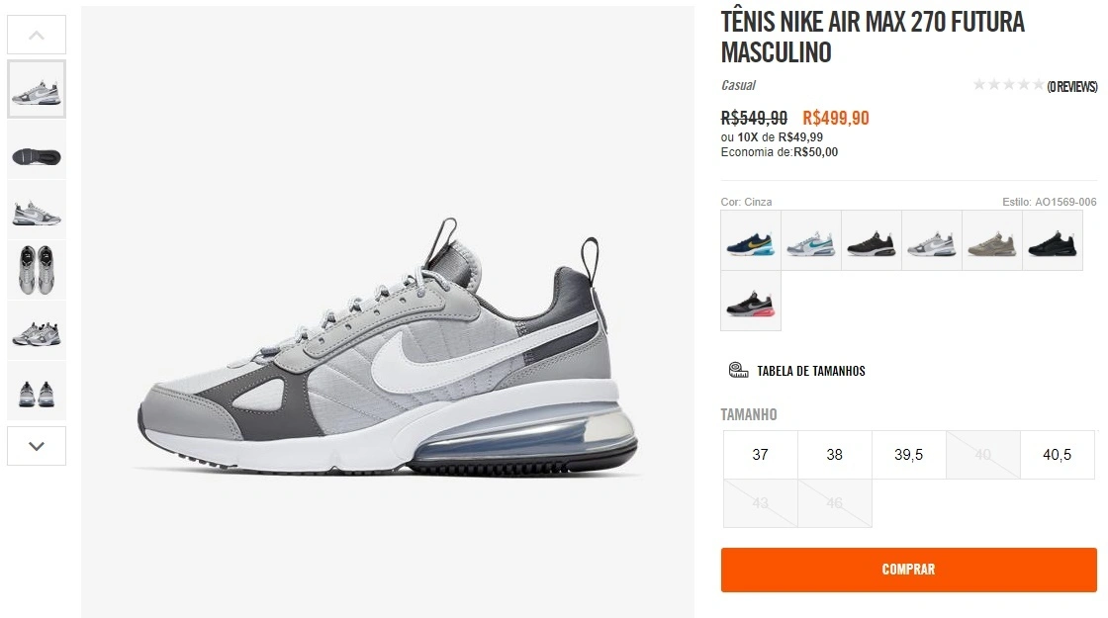The width and height of the screenshot is (1108, 618).
Task: Choose the olive beige colorway
Action: [992, 240]
